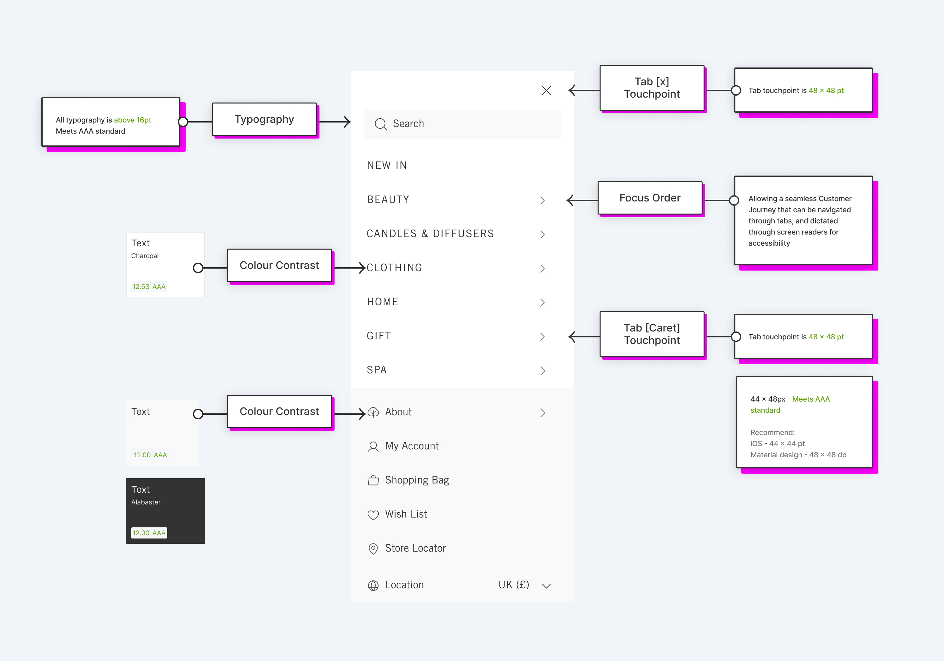
Task: Select the Charcoal text contrast swatch
Action: click(165, 264)
